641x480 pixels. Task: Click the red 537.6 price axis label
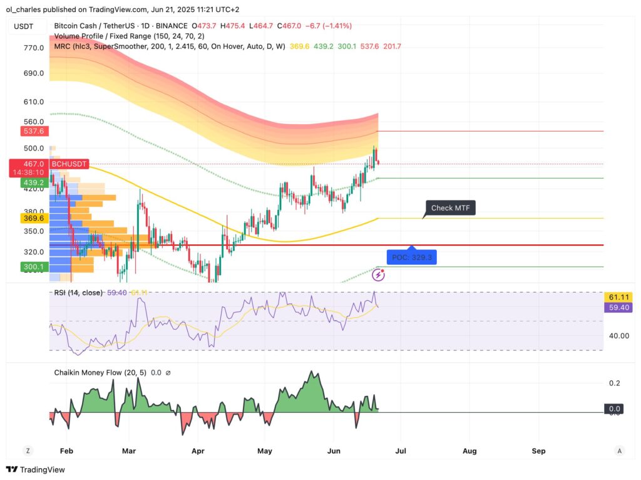click(x=32, y=131)
